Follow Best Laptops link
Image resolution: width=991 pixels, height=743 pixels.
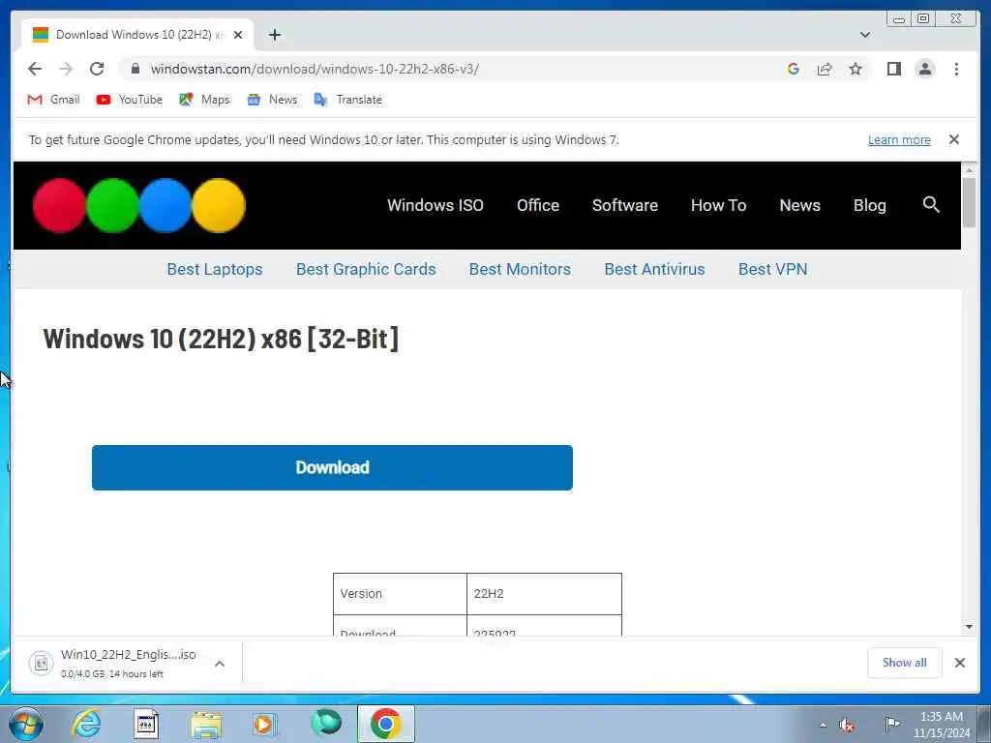pos(214,269)
